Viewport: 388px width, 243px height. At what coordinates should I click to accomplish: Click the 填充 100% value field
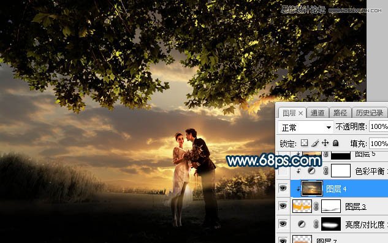point(379,144)
